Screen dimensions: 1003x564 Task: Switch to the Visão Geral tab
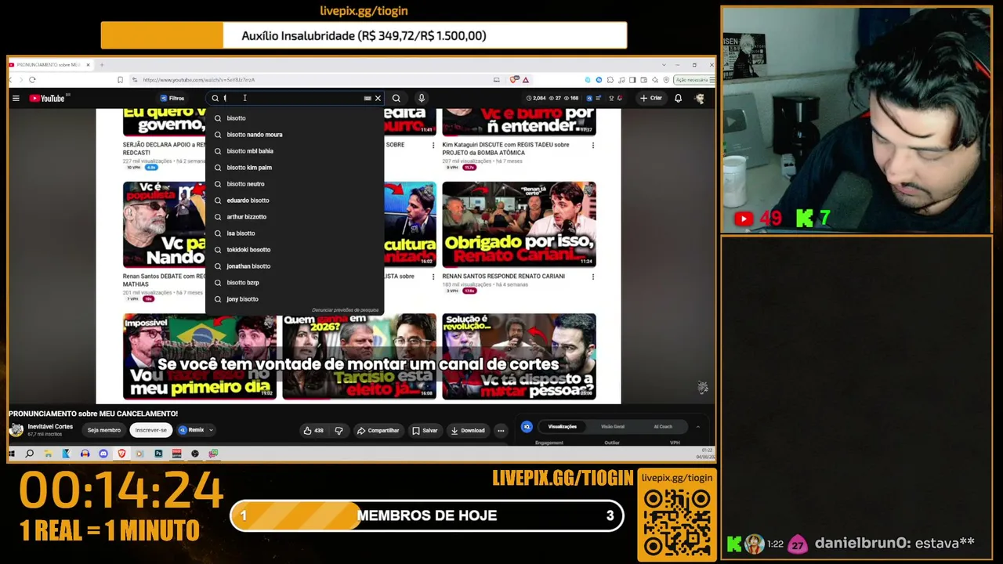(x=613, y=427)
